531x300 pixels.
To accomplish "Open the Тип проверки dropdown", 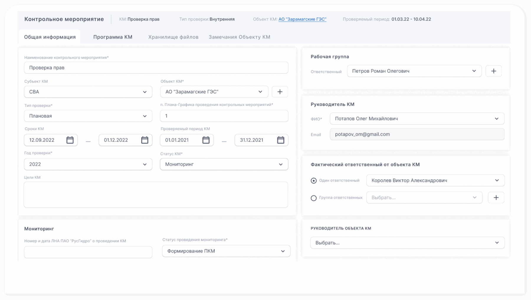I will (x=88, y=116).
